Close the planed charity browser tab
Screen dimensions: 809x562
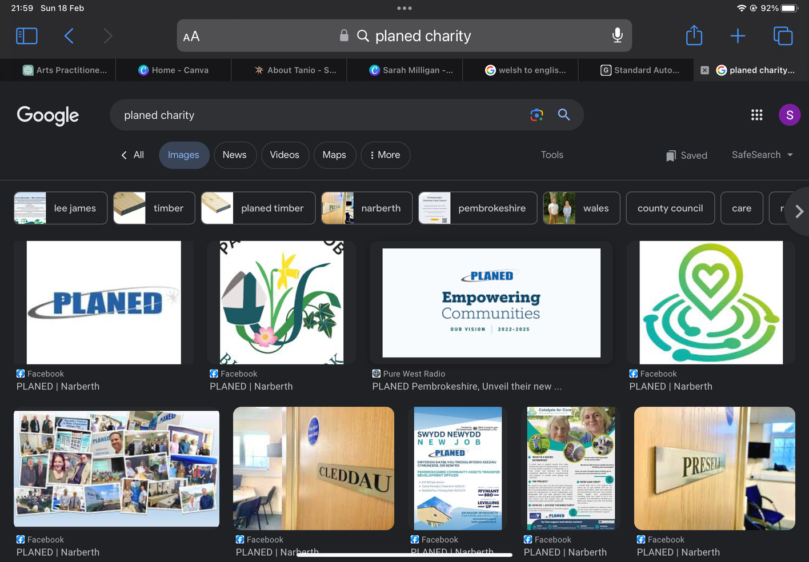(x=704, y=70)
